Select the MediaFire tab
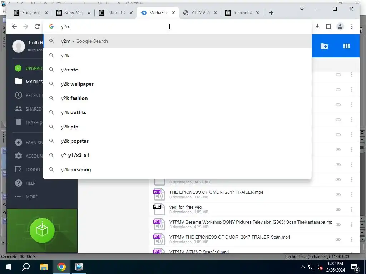The image size is (366, 274). coord(158,13)
